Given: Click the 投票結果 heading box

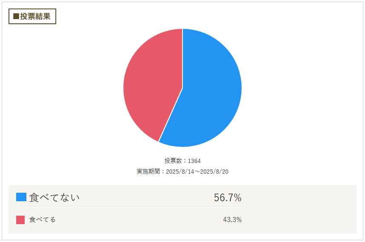Looking at the screenshot, I should pyautogui.click(x=32, y=16).
